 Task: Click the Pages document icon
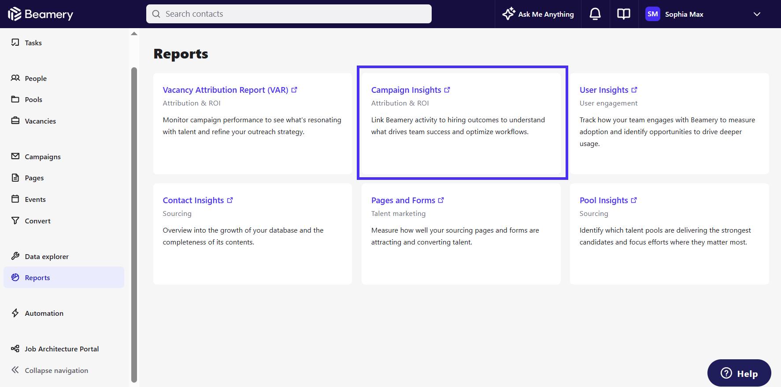tap(15, 178)
